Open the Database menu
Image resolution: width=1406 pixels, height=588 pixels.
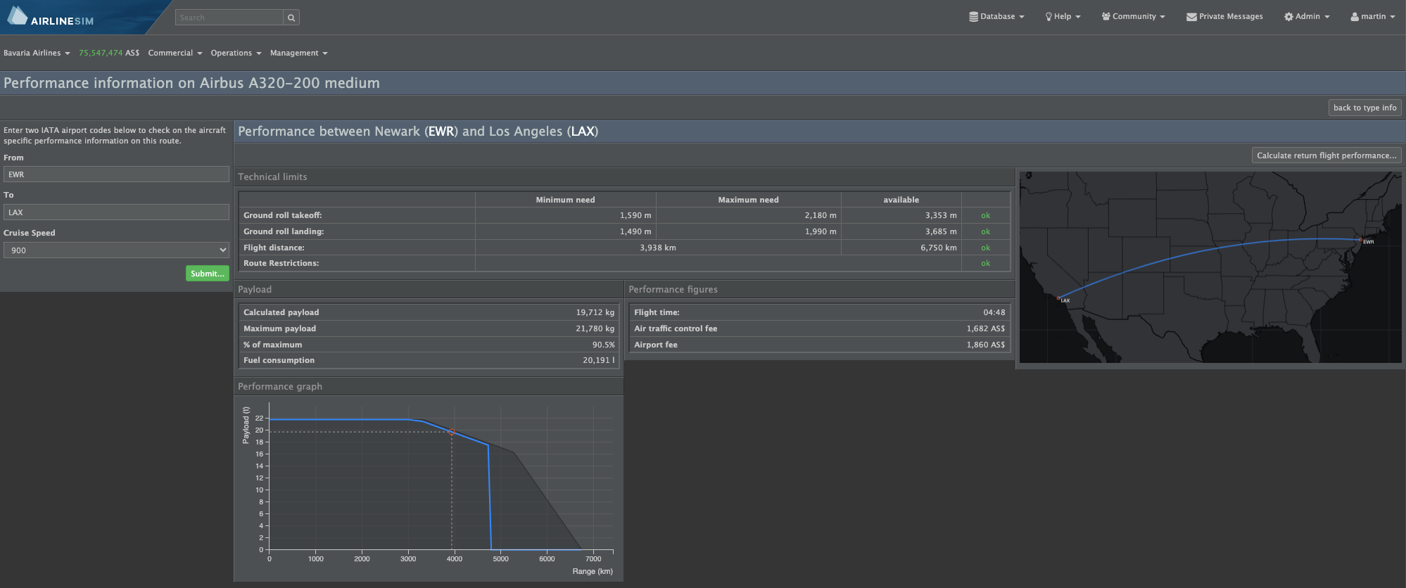click(x=996, y=16)
